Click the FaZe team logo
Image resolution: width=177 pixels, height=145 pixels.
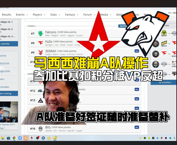(41, 43)
